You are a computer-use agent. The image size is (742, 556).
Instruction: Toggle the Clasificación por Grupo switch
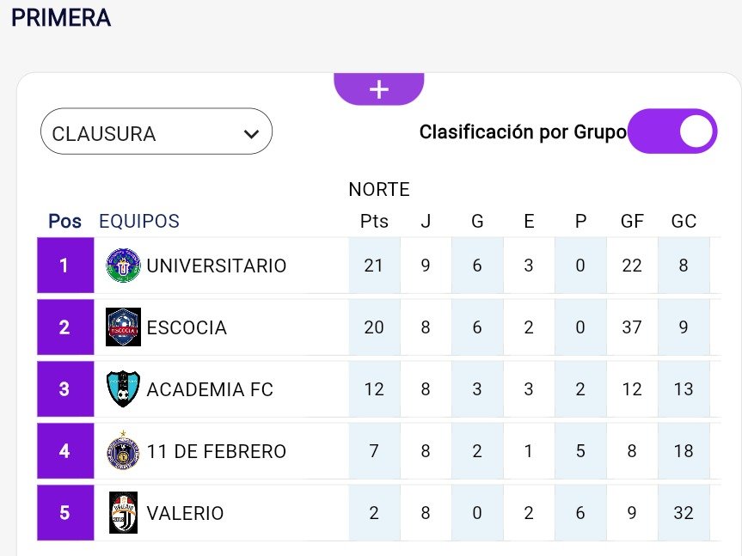[671, 131]
